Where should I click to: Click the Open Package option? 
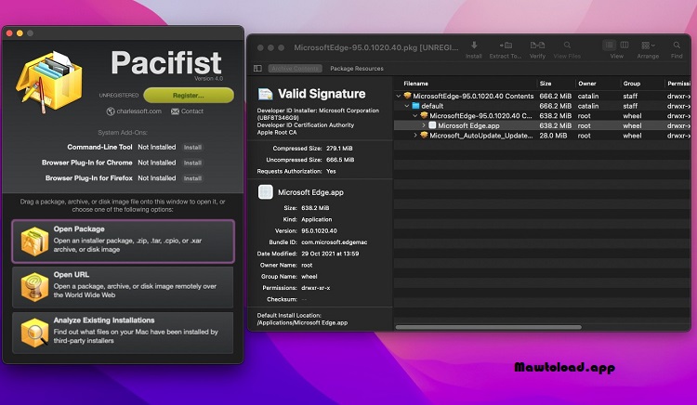(x=123, y=241)
